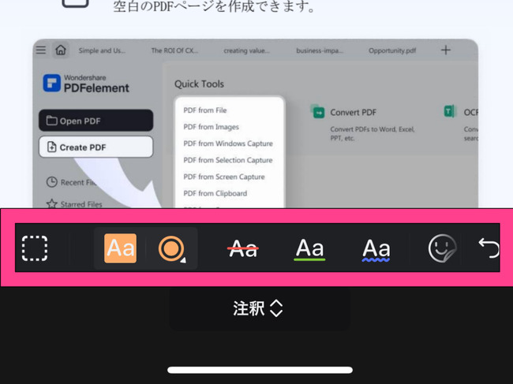Open The ROI Of CX... tab
Viewport: 513px width, 384px height.
(174, 50)
